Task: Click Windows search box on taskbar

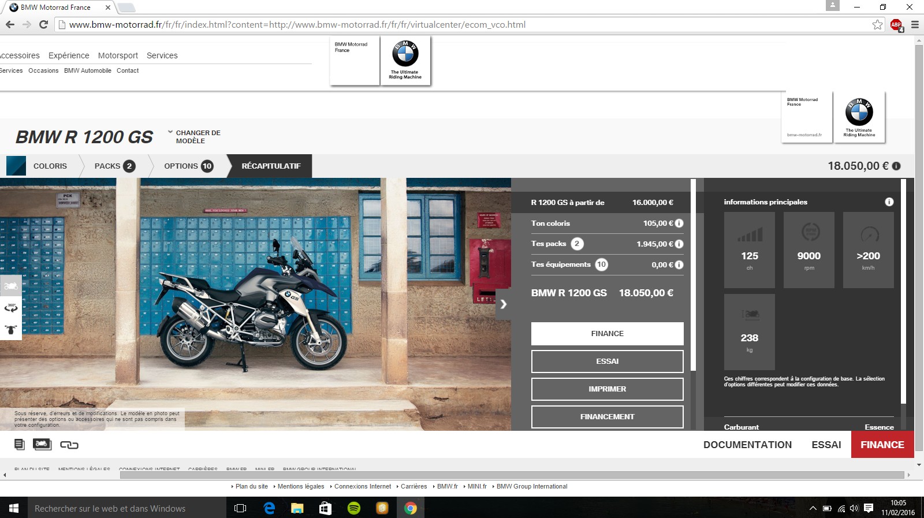Action: [x=127, y=508]
